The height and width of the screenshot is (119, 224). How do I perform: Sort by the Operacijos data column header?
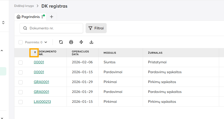[80, 53]
